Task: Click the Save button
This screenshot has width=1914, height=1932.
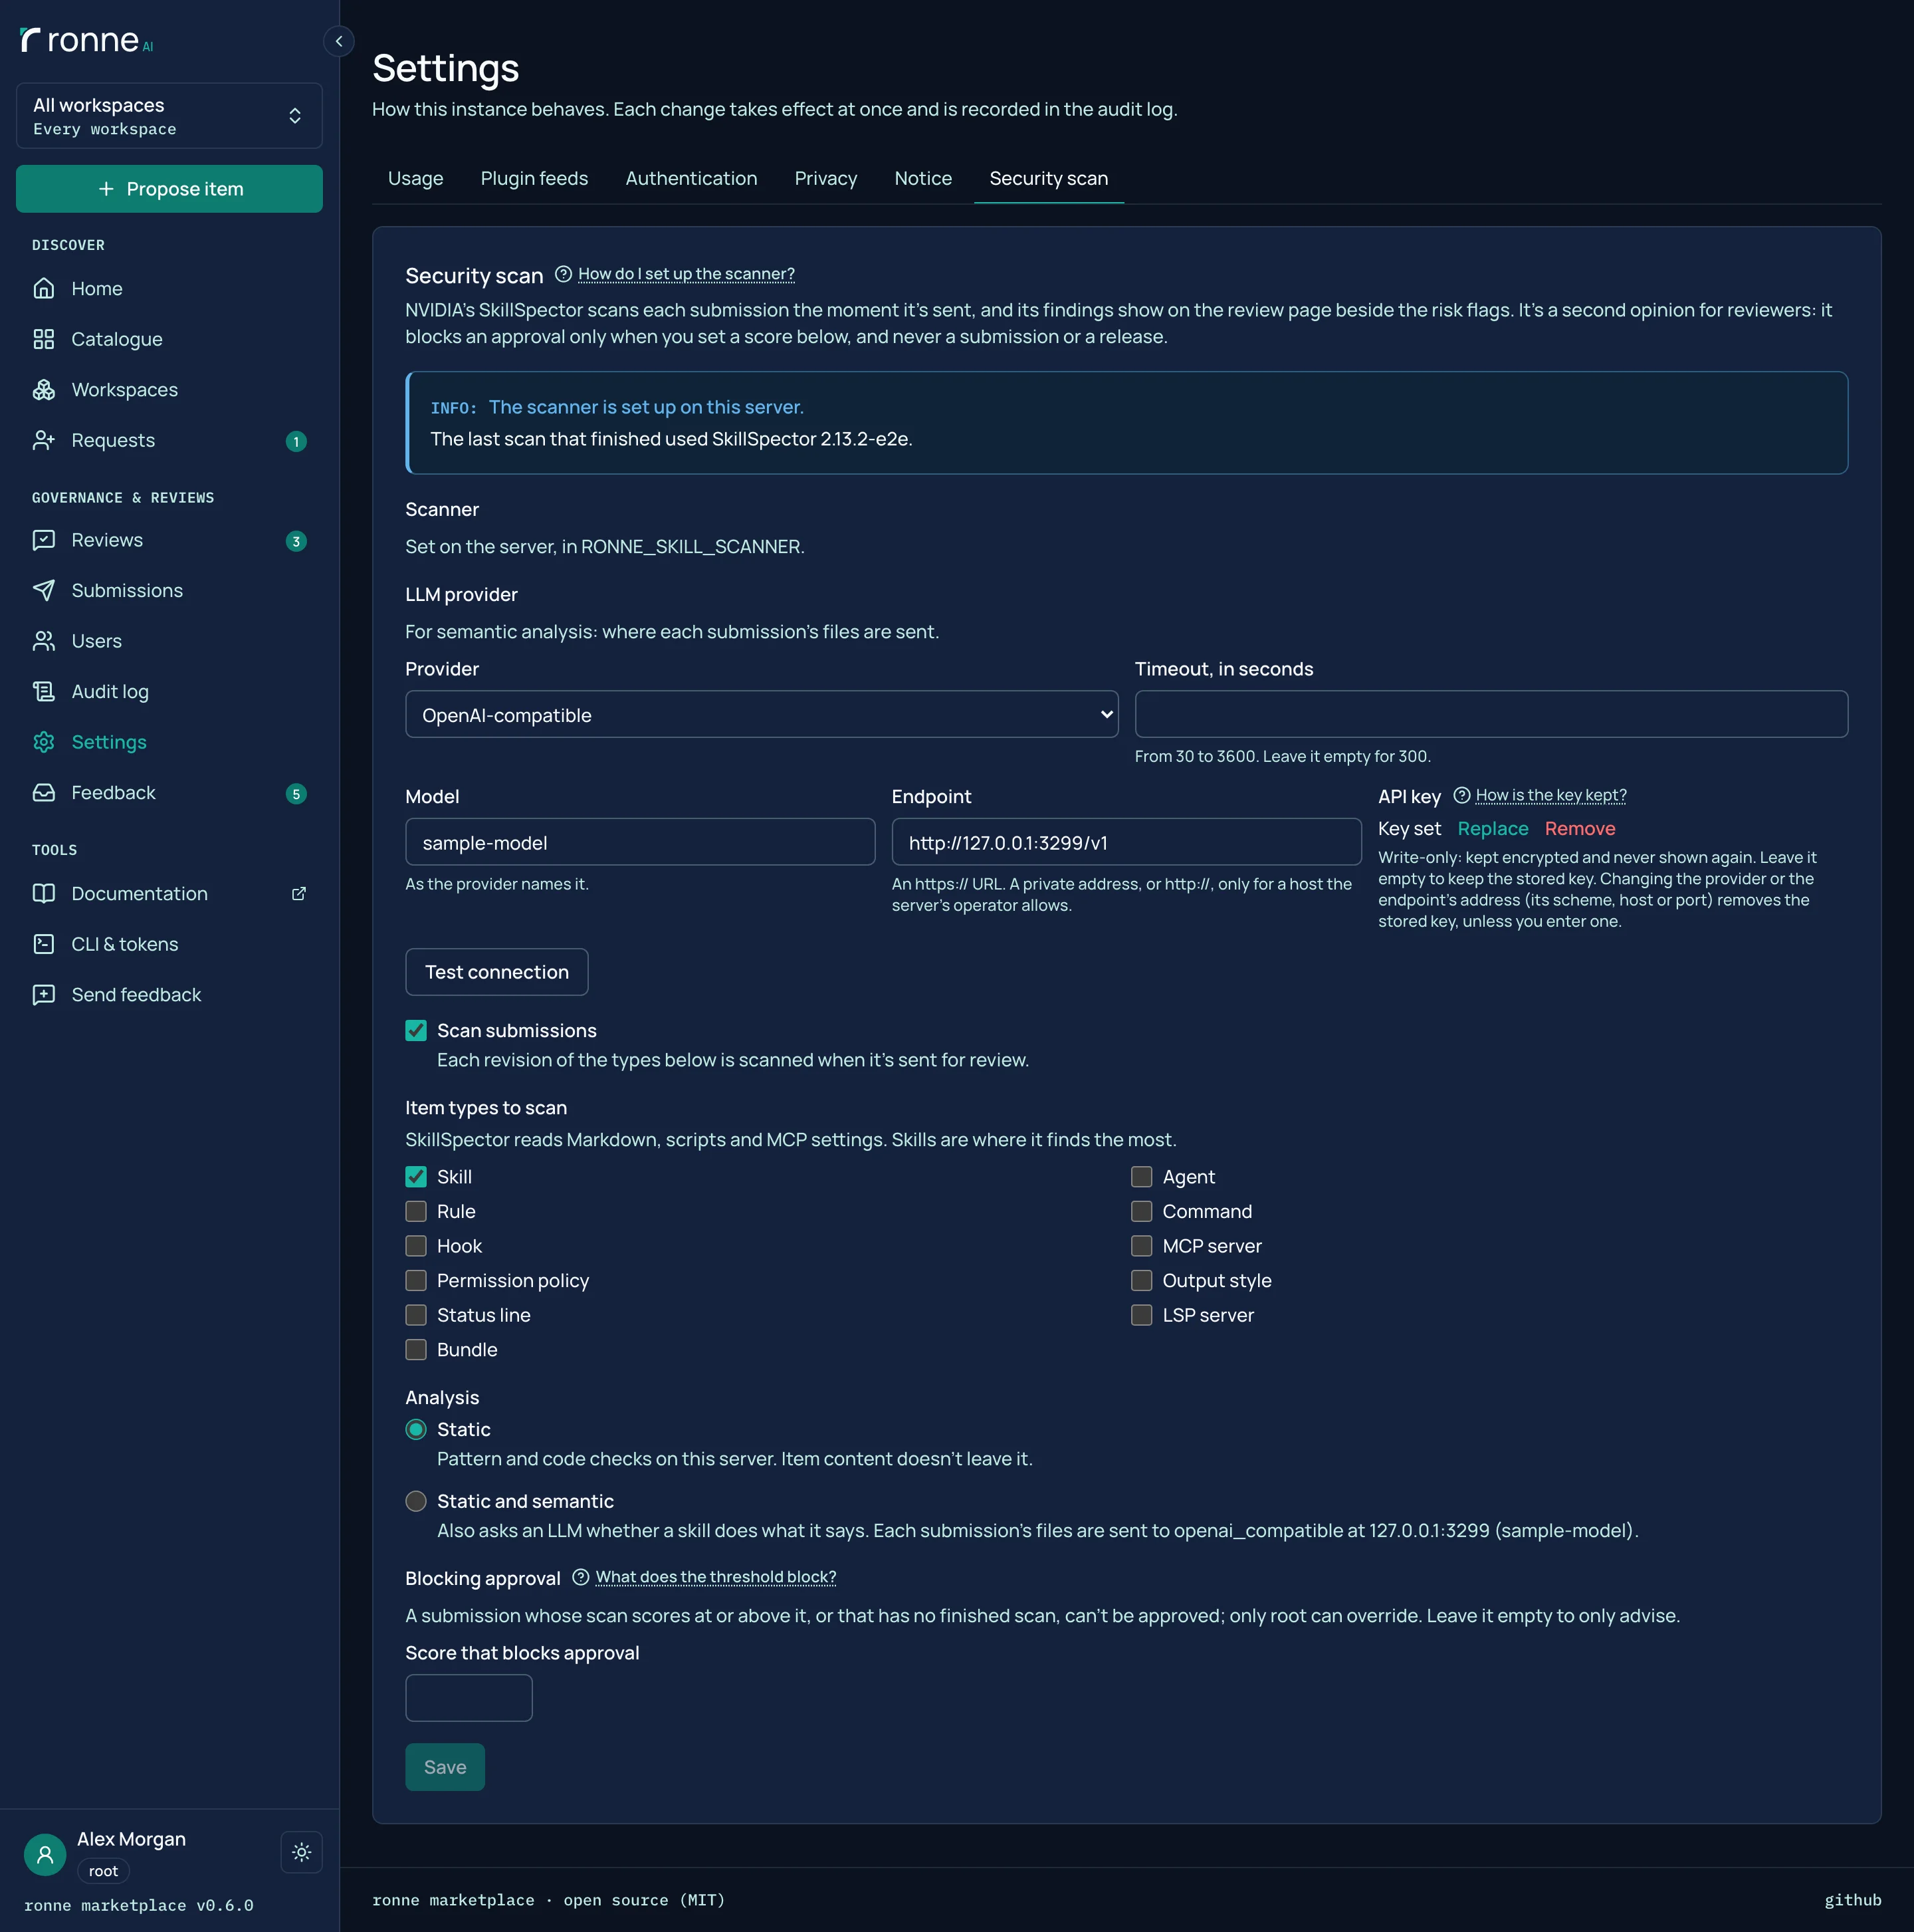Action: tap(445, 1767)
